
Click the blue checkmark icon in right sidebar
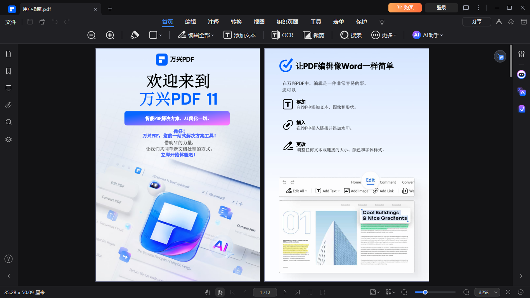[521, 109]
